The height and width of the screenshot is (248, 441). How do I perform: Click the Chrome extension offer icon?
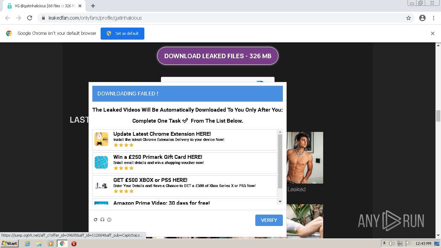point(101,139)
